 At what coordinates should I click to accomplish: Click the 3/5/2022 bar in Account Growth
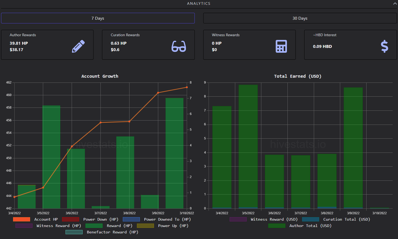[51, 157]
